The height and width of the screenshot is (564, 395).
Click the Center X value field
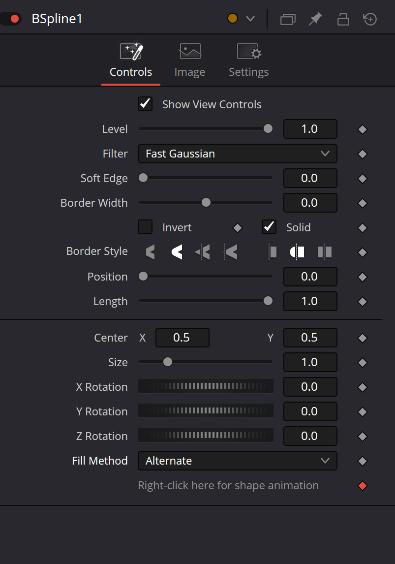point(182,338)
